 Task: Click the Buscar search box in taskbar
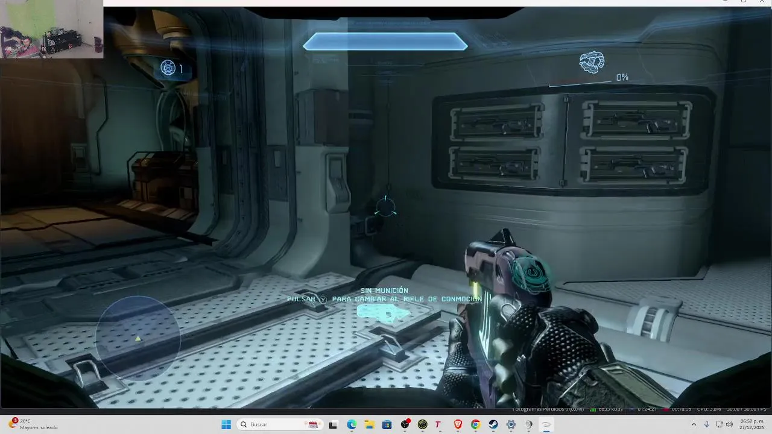click(280, 424)
